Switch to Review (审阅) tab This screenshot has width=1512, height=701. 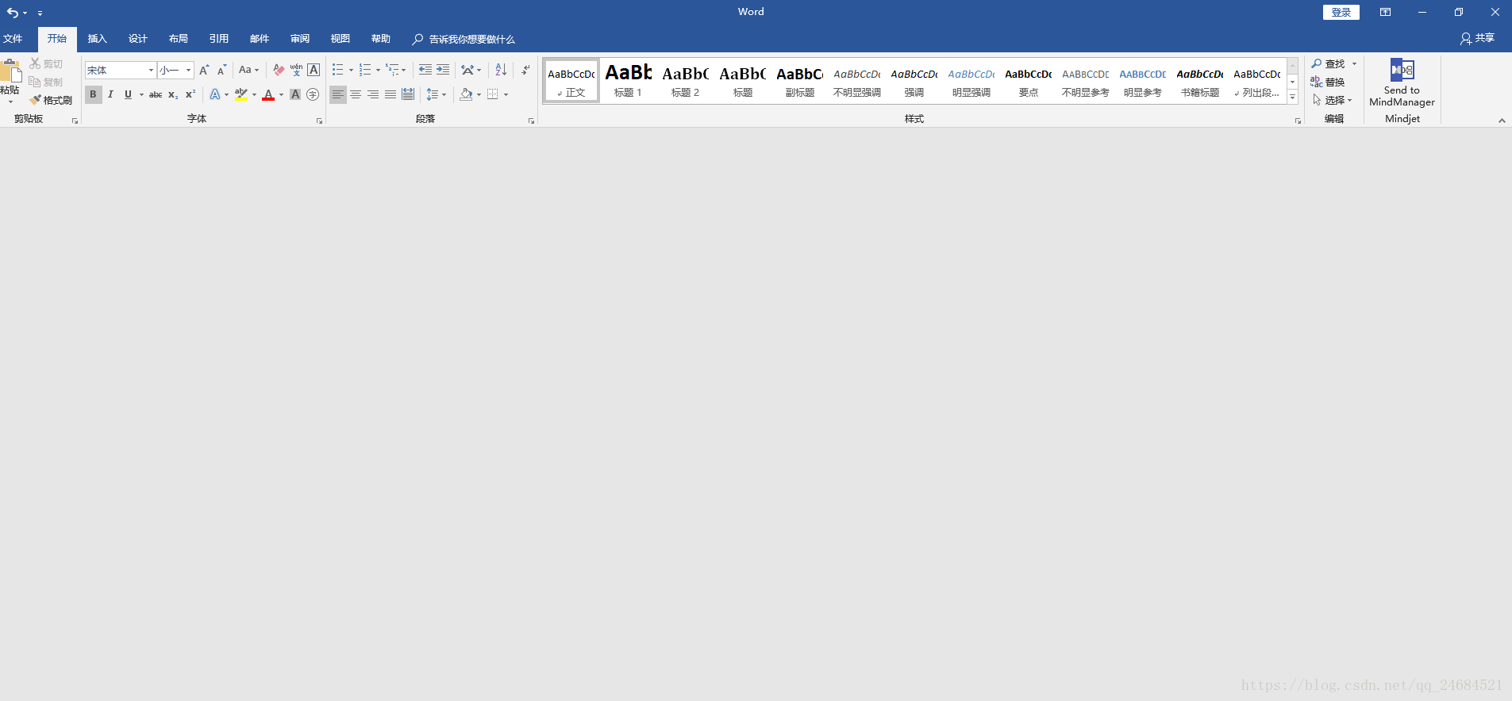(x=300, y=39)
